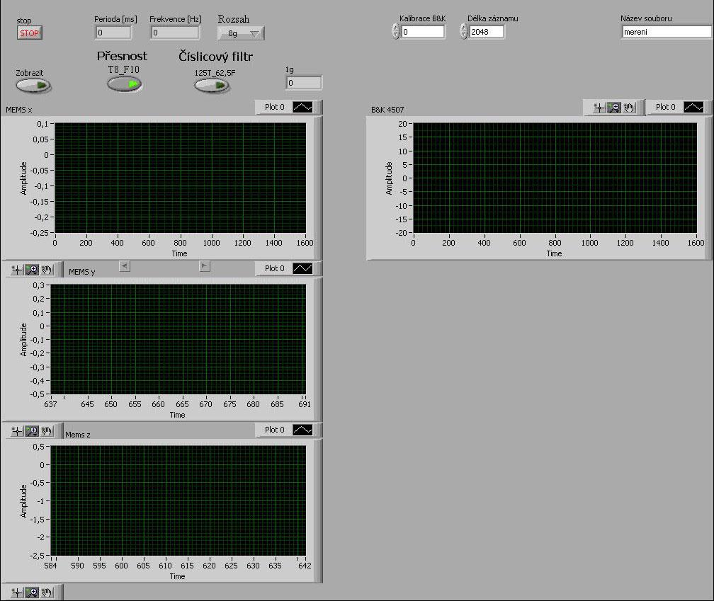Image resolution: width=714 pixels, height=601 pixels.
Task: Select the pan hand tool below MEMS x graph
Action: coord(47,270)
